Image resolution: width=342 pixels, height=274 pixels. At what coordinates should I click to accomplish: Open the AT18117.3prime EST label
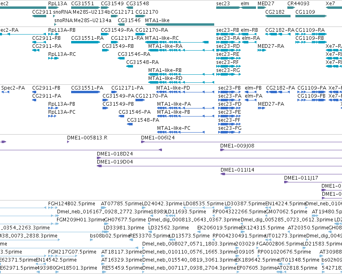click(x=122, y=252)
